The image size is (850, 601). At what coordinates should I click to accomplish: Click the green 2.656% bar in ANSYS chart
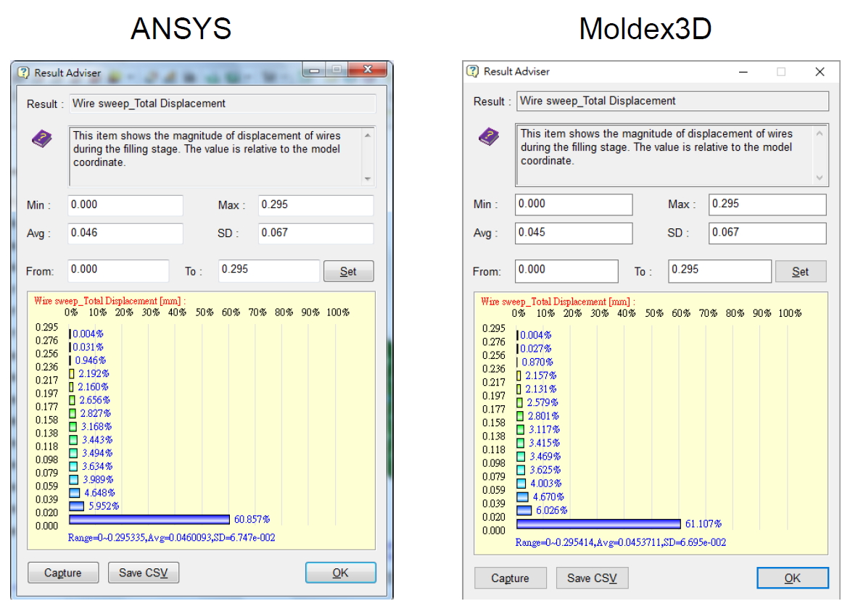point(72,400)
